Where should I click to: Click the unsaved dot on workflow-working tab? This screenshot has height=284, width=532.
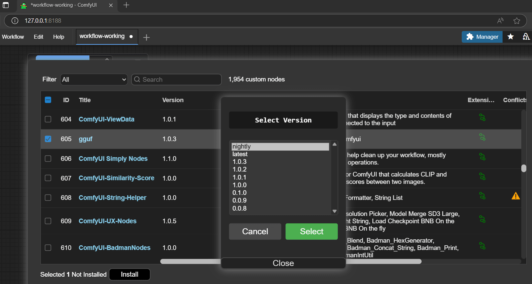click(x=131, y=37)
